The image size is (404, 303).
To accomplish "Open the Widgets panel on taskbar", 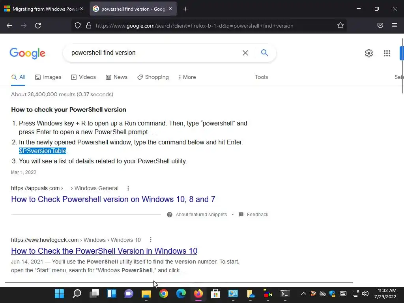I will [112, 294].
